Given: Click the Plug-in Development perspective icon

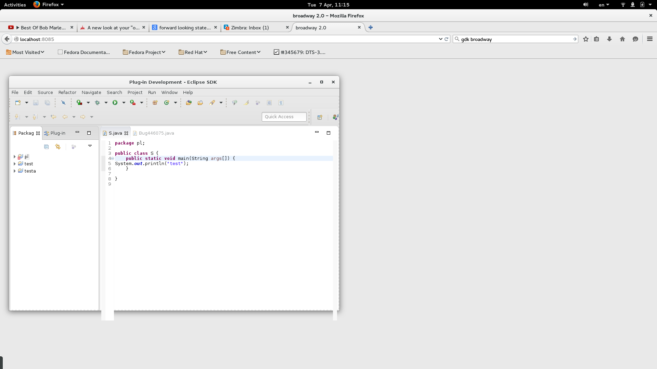Looking at the screenshot, I should point(335,117).
